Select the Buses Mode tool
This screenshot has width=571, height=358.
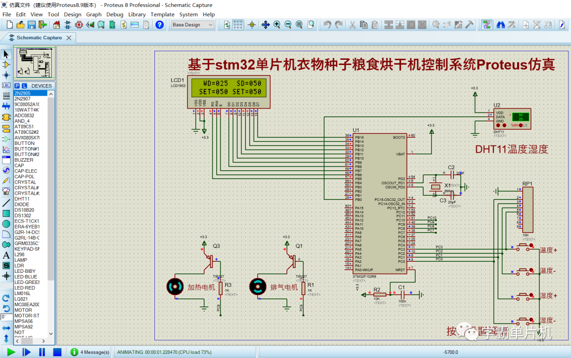coord(6,106)
